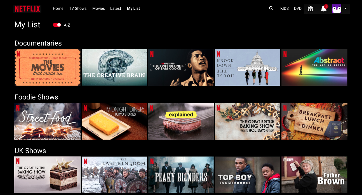The image size is (362, 195).
Task: Open The Creative Brain thumbnail
Action: (x=114, y=68)
